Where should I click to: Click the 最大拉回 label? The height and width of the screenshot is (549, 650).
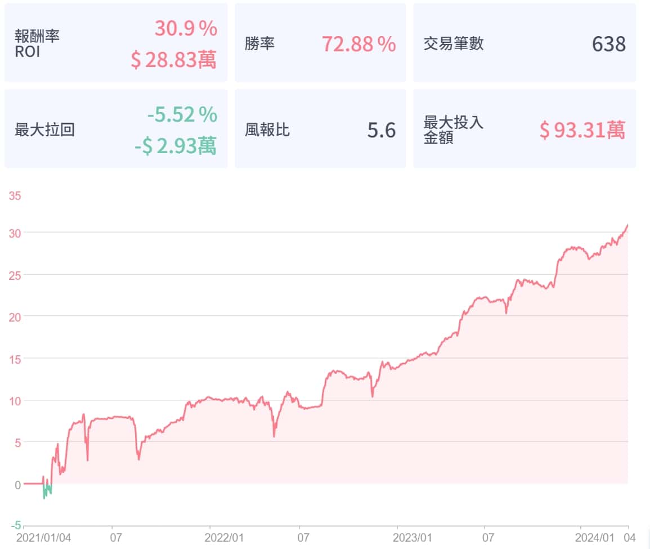coord(44,130)
